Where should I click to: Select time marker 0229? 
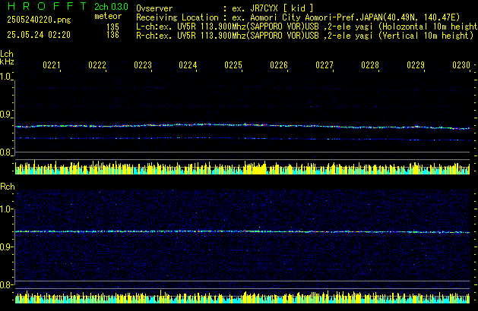[x=416, y=65]
